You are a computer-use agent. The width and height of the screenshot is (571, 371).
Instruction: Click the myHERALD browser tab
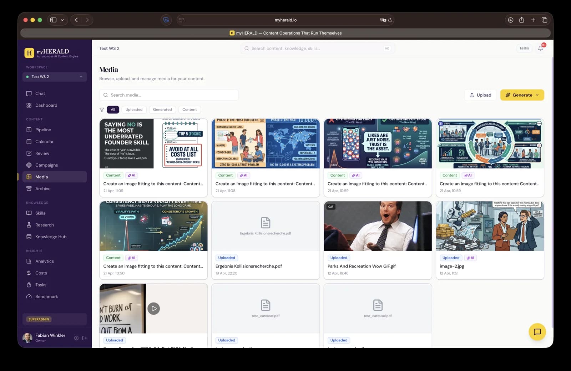[285, 33]
